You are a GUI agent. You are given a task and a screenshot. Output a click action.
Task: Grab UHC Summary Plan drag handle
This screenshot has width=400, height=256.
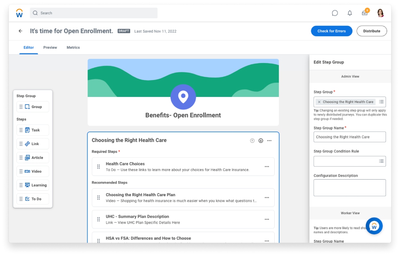click(99, 220)
